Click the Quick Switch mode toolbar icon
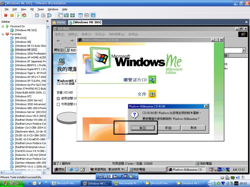 [x=66, y=15]
